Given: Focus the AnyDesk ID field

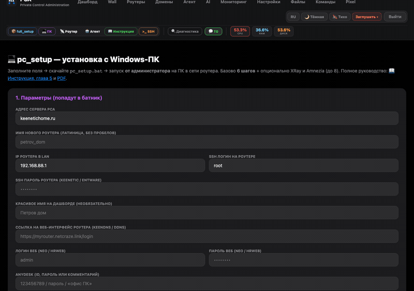Looking at the screenshot, I should click(206, 284).
